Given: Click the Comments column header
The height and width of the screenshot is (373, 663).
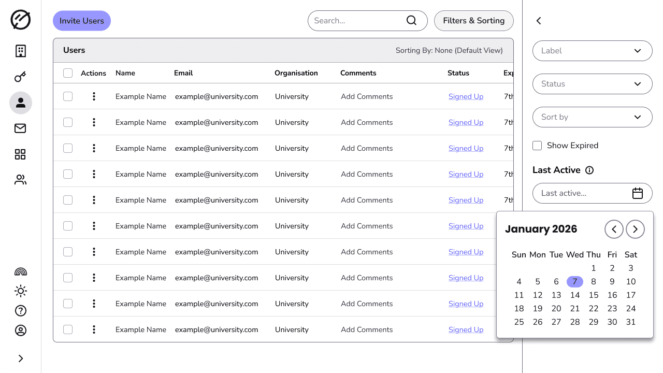Looking at the screenshot, I should click(358, 73).
